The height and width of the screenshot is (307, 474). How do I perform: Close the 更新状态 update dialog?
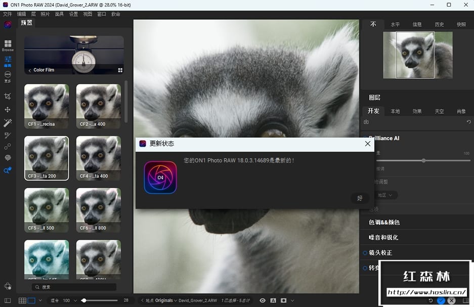coord(368,144)
